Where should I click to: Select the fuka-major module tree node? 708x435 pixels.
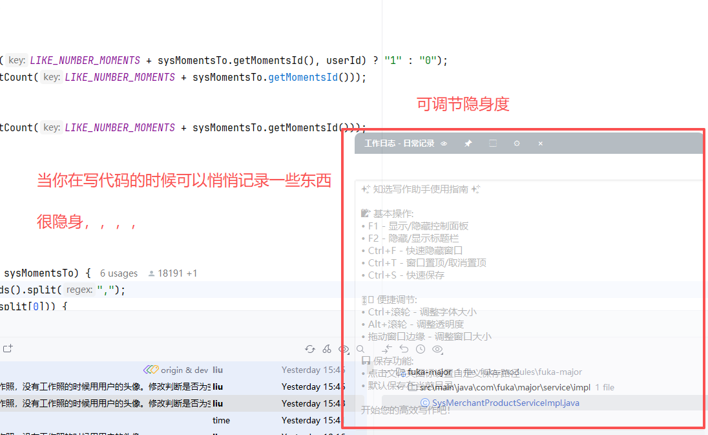click(430, 372)
